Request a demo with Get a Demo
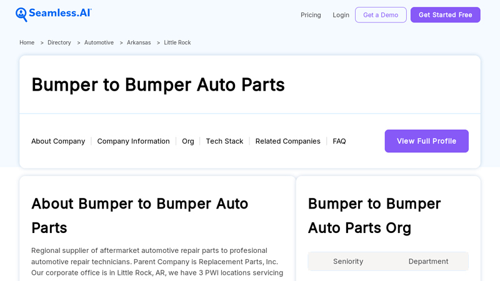 click(x=381, y=15)
